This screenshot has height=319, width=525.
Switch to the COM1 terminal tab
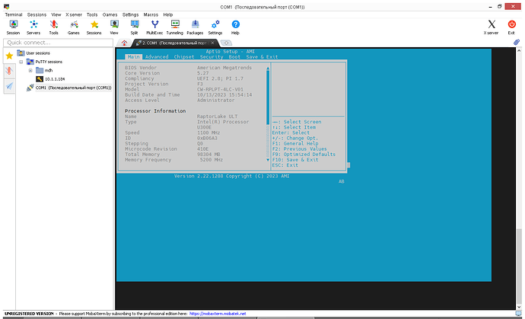(x=174, y=43)
